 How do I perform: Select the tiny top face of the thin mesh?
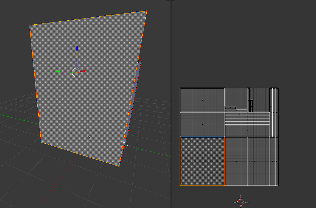tap(140, 61)
